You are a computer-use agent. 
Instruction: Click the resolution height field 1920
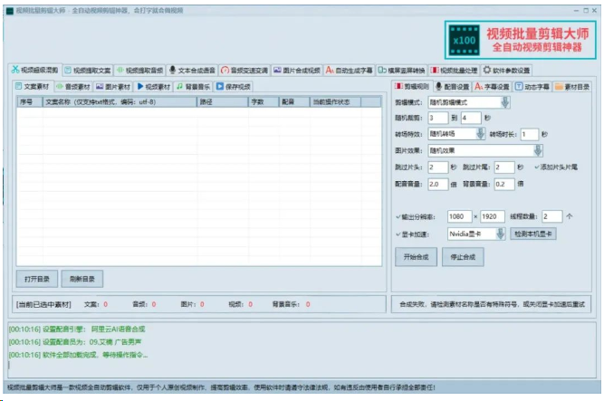click(x=493, y=216)
